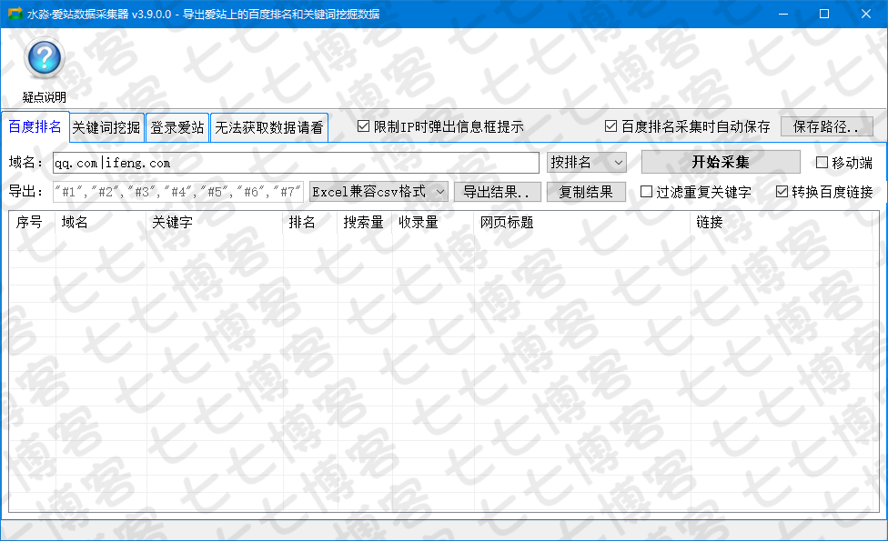This screenshot has height=541, width=888.
Task: Click the app logo in the title bar
Action: tap(15, 14)
